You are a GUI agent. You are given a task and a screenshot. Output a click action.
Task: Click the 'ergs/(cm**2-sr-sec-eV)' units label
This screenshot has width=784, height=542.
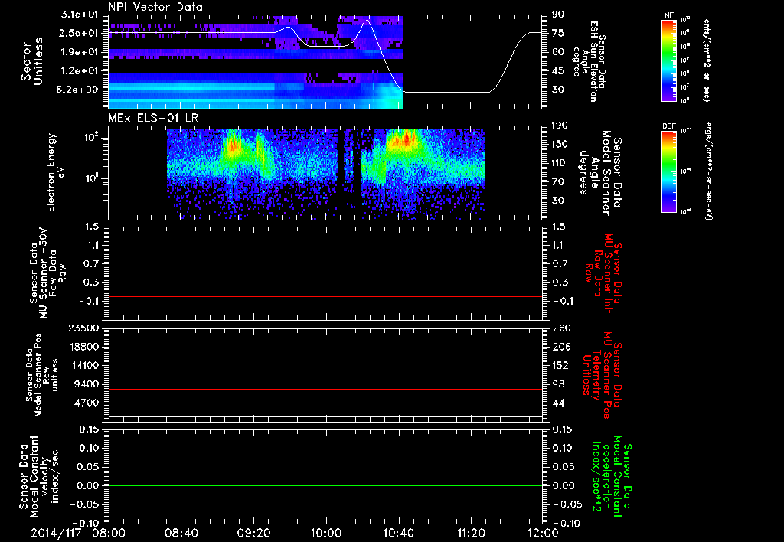pyautogui.click(x=707, y=171)
